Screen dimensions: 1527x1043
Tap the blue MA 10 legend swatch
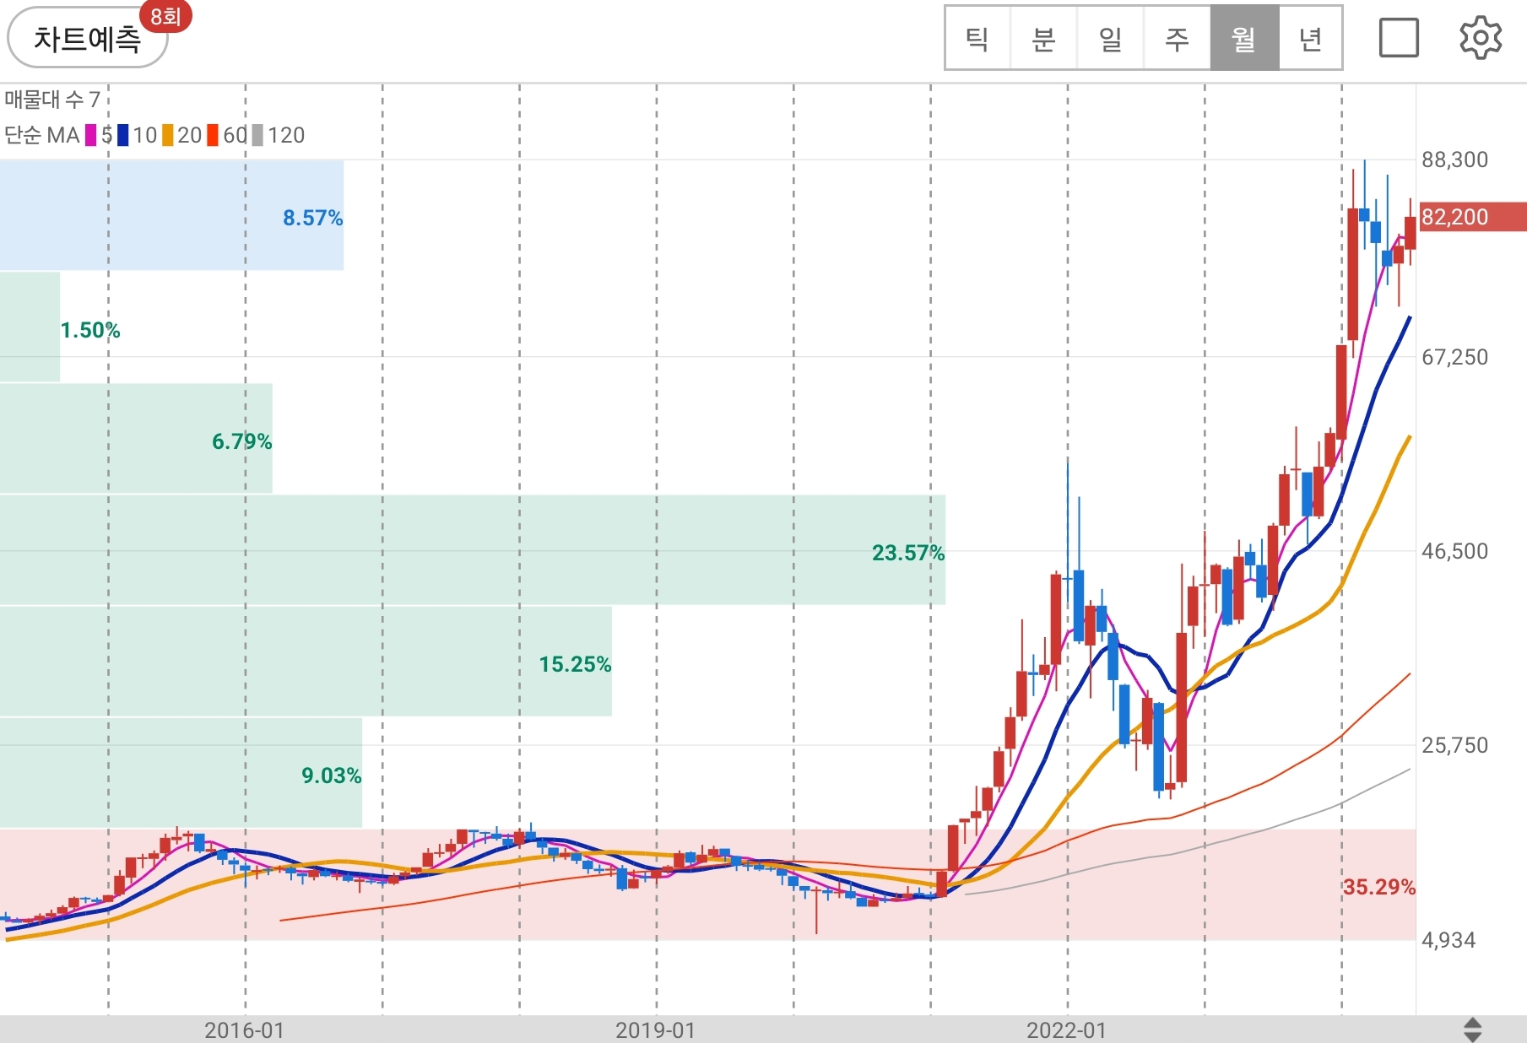pos(123,135)
